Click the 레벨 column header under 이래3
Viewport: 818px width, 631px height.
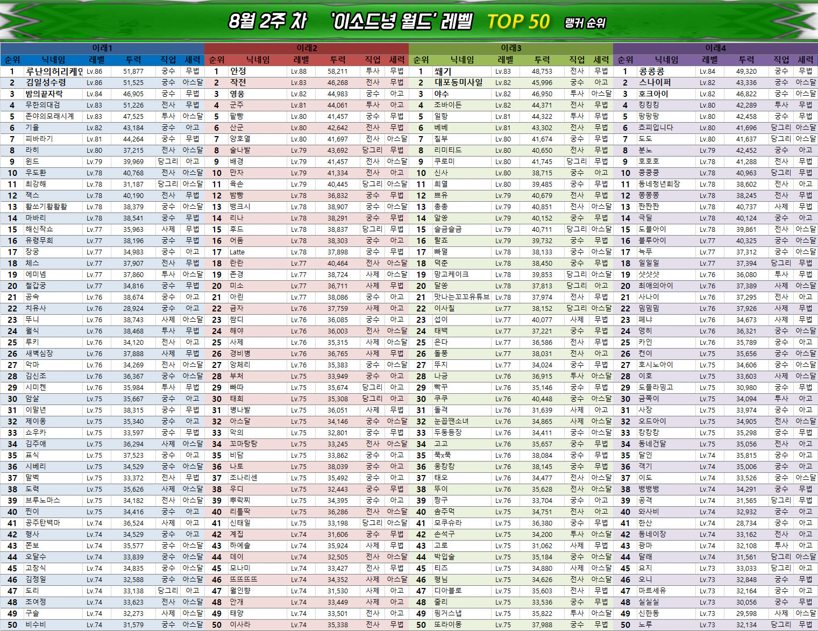506,60
